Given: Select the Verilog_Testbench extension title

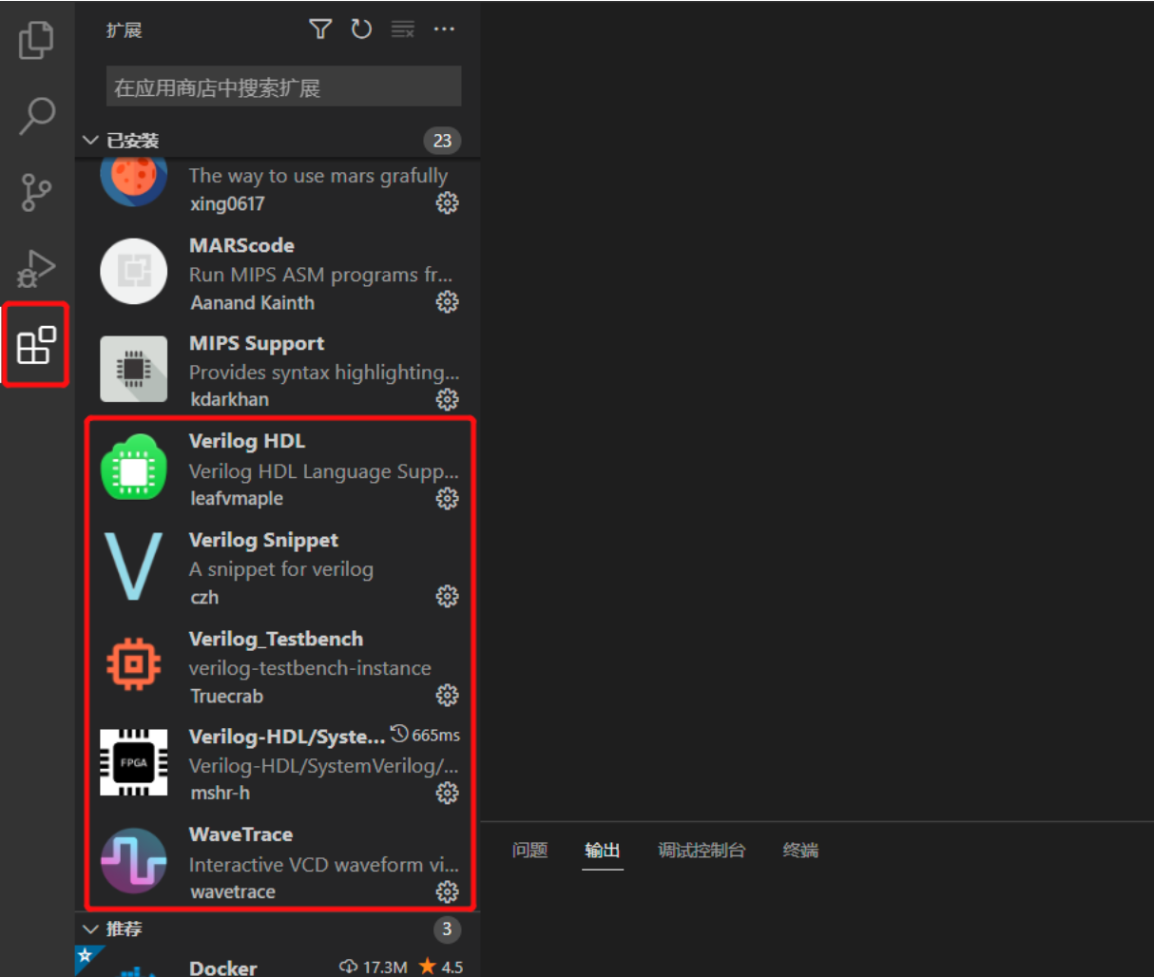Looking at the screenshot, I should (276, 639).
